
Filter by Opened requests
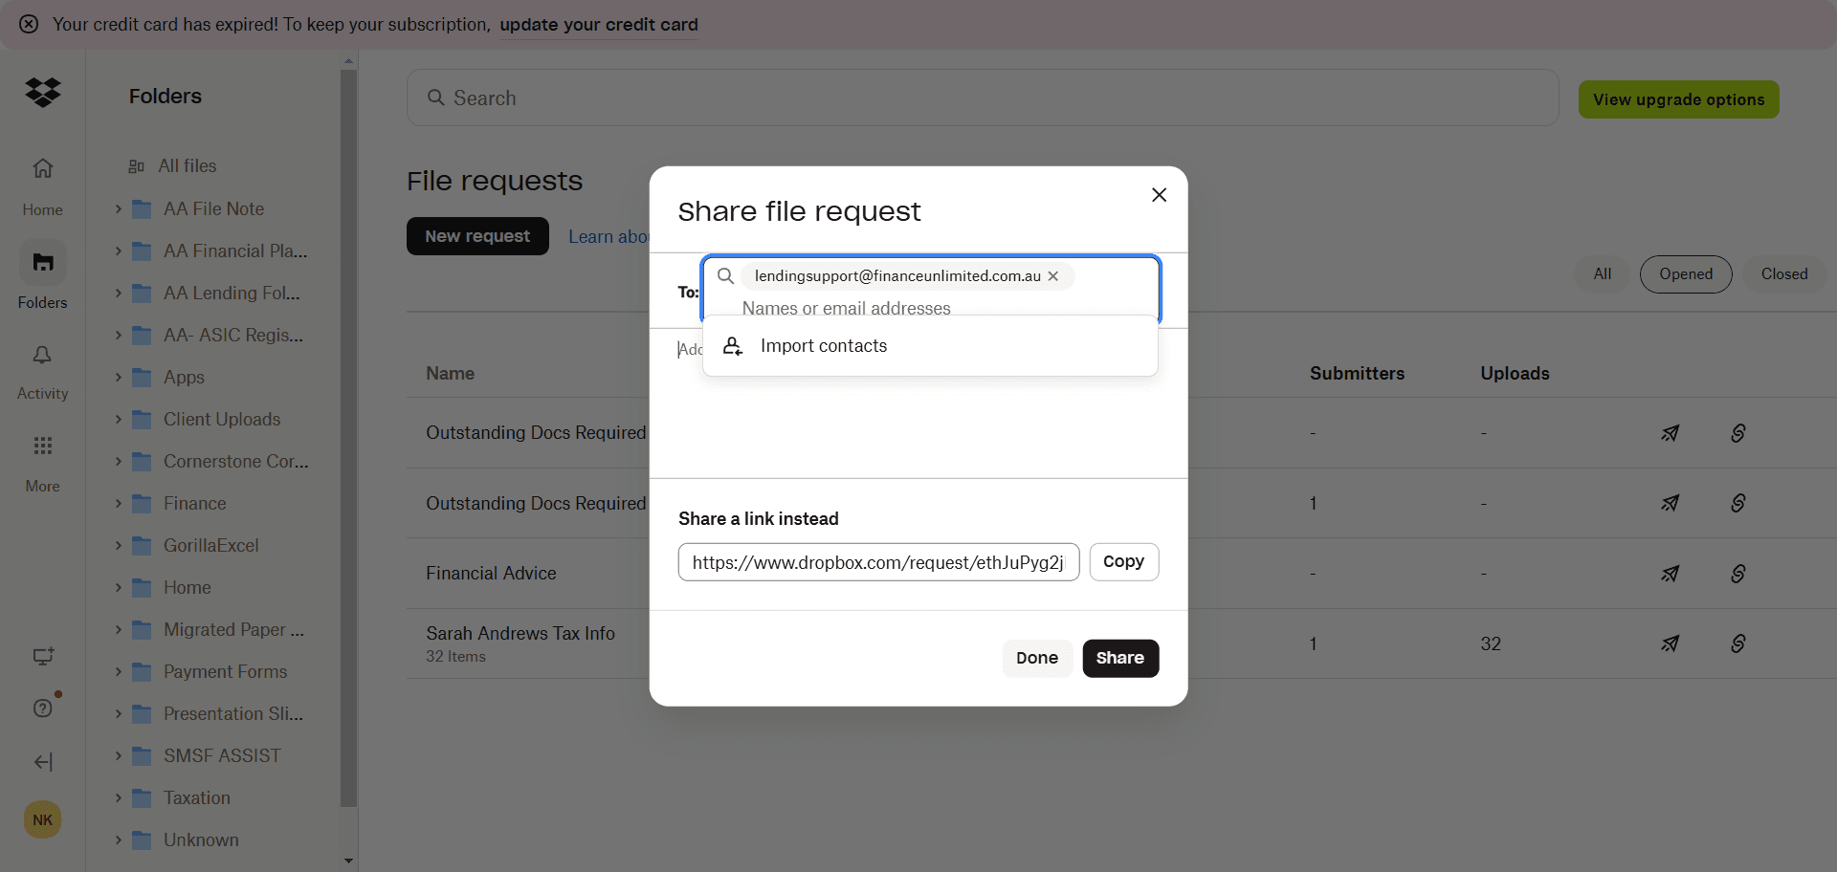tap(1686, 274)
